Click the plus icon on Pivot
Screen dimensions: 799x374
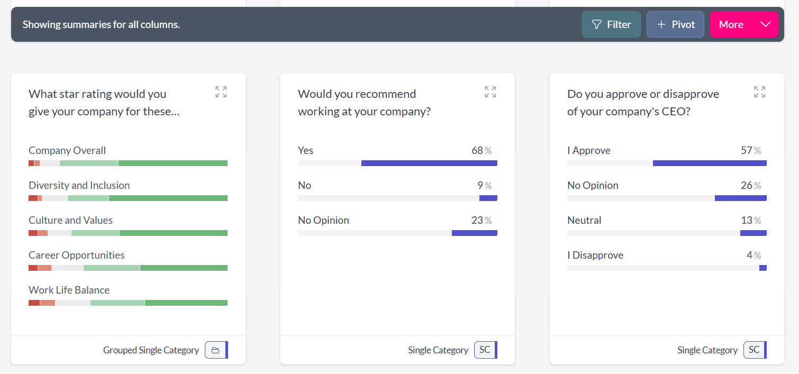point(661,24)
